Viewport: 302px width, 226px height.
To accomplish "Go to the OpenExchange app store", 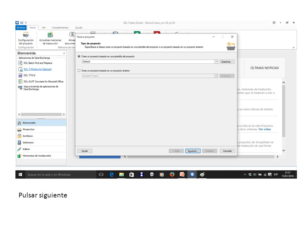I will [41, 88].
